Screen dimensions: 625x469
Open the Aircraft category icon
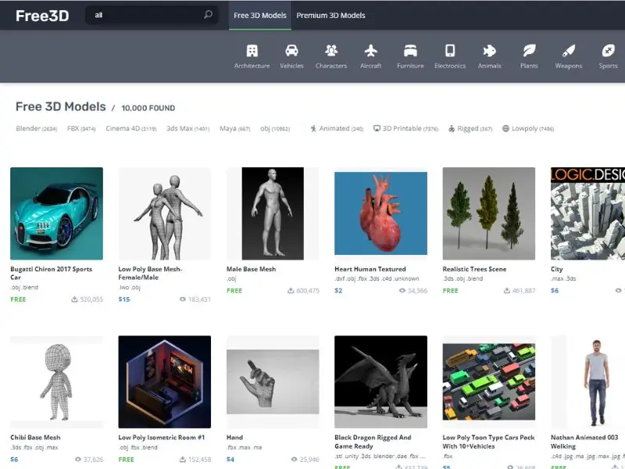pyautogui.click(x=370, y=51)
